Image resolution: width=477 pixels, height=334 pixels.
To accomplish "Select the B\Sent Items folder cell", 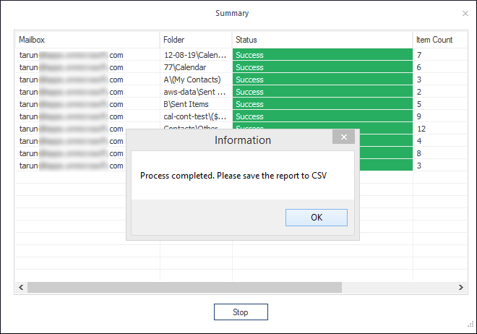I will coord(196,104).
